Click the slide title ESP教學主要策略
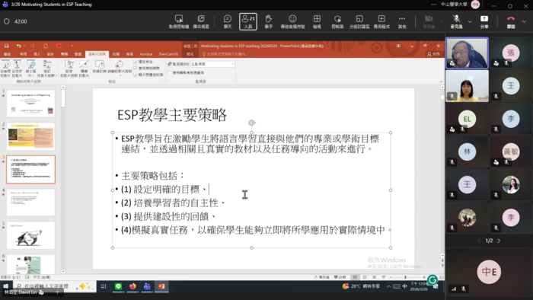 click(x=172, y=115)
